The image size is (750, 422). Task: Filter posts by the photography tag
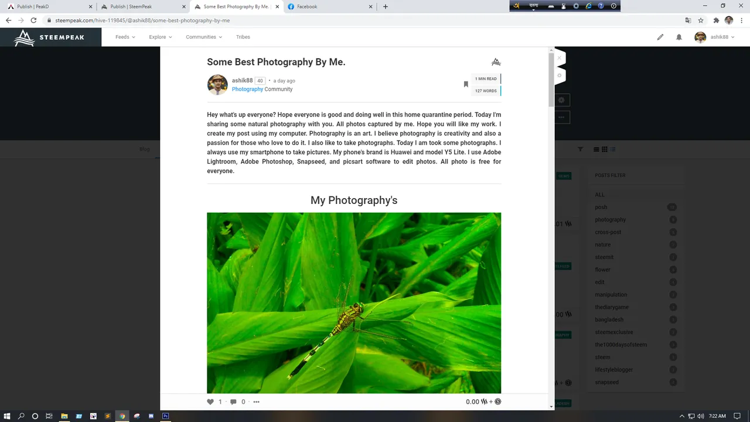[611, 220]
